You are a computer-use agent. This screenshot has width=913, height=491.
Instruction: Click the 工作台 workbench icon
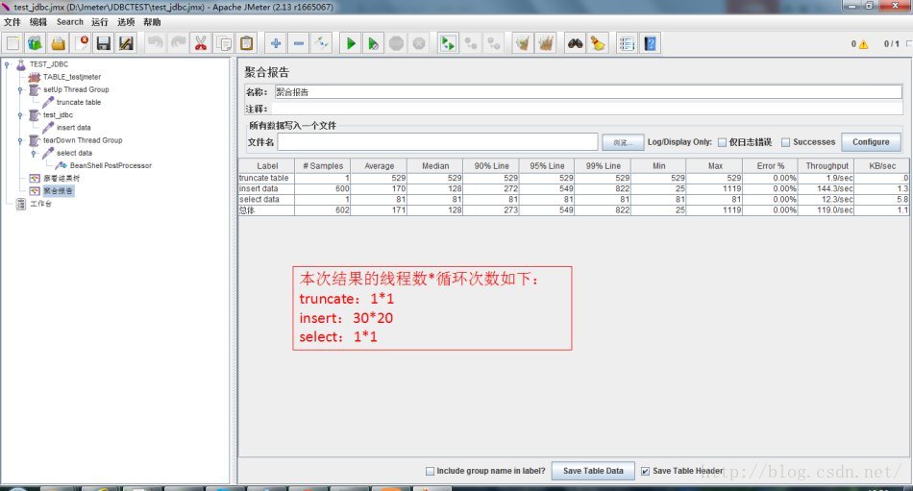[x=21, y=204]
